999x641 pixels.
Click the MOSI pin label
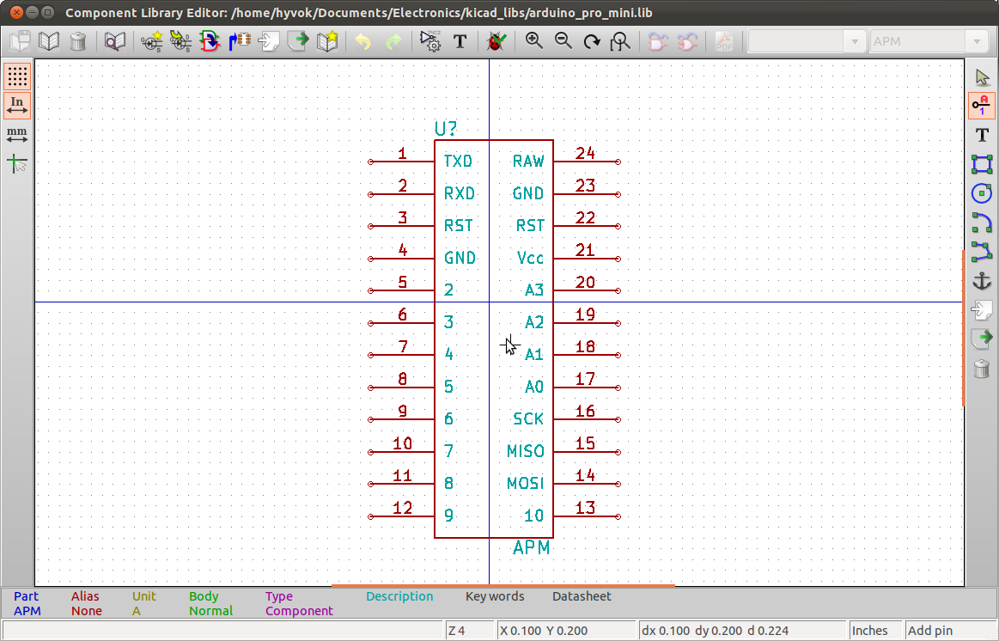525,484
